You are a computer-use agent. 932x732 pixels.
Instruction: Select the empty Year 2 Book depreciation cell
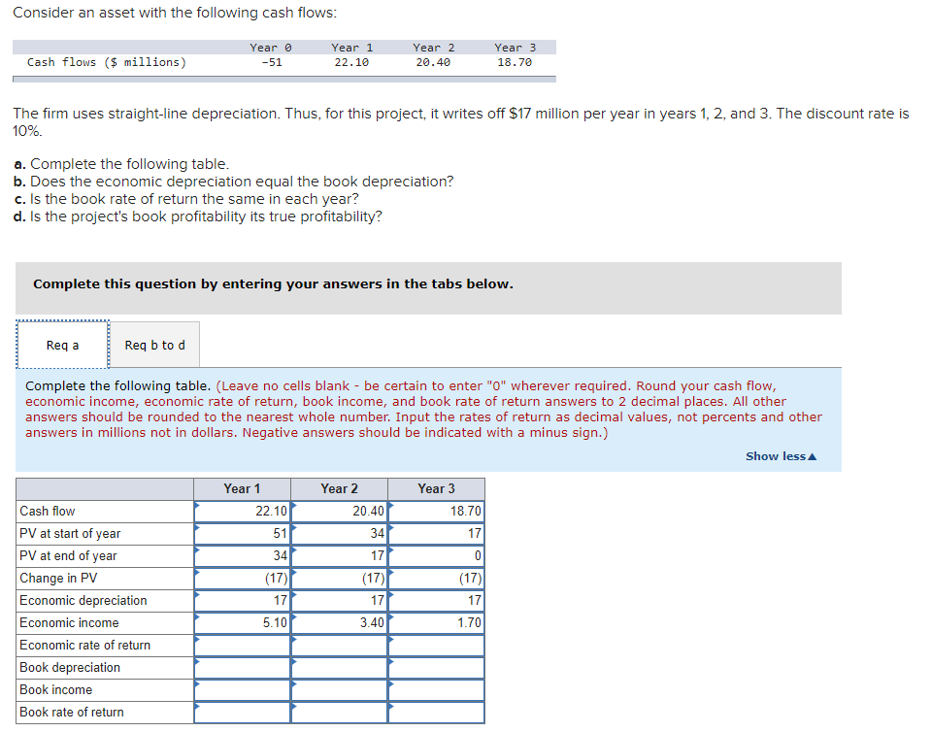pyautogui.click(x=339, y=667)
